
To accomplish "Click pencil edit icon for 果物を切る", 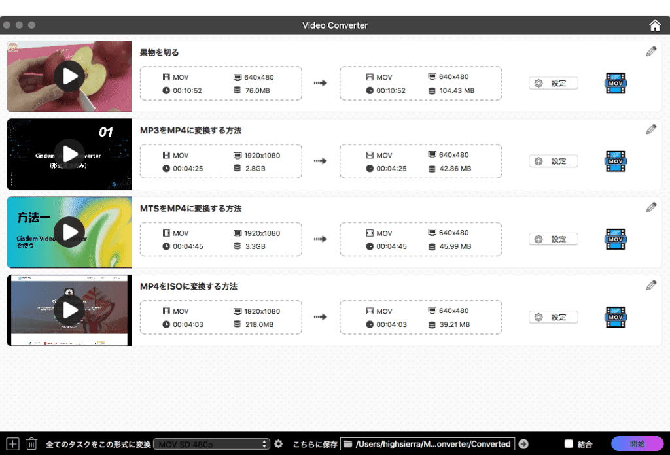I will [x=650, y=52].
